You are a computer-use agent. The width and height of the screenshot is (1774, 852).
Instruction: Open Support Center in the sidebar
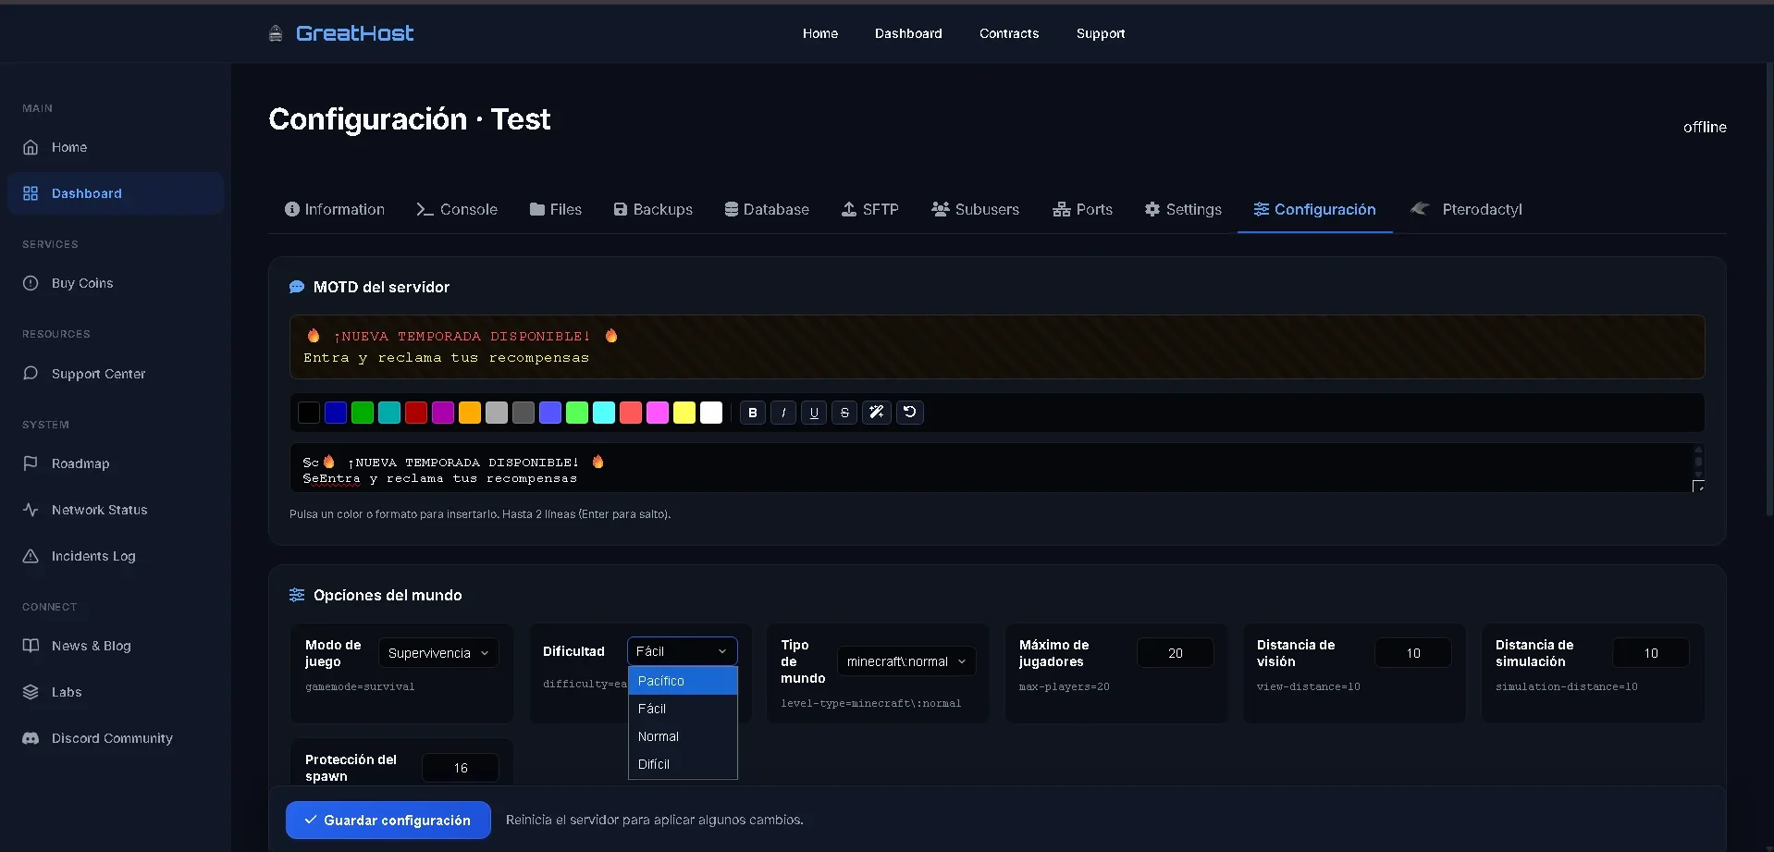[98, 374]
